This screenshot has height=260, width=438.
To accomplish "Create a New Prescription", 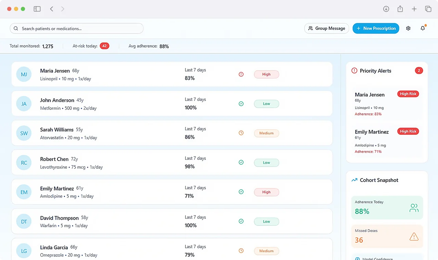I will 376,28.
